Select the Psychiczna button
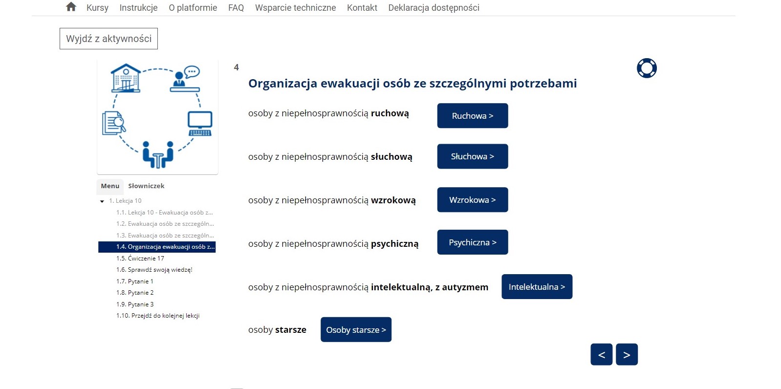 point(472,242)
